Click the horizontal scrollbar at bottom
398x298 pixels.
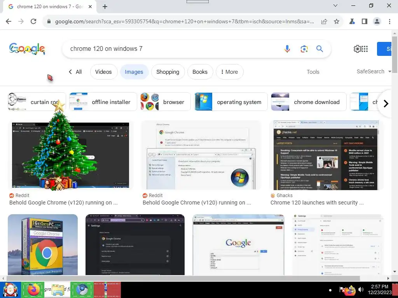(x=183, y=278)
